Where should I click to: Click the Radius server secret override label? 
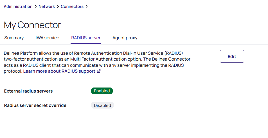35,105
